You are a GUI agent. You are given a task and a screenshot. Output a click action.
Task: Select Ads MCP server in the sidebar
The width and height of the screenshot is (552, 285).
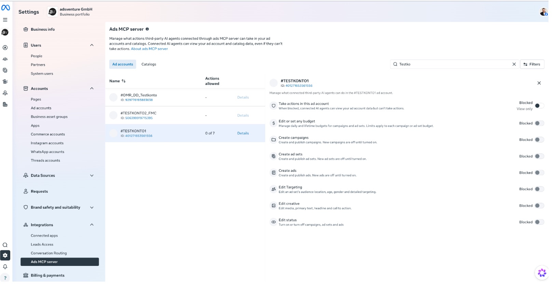[60, 262]
